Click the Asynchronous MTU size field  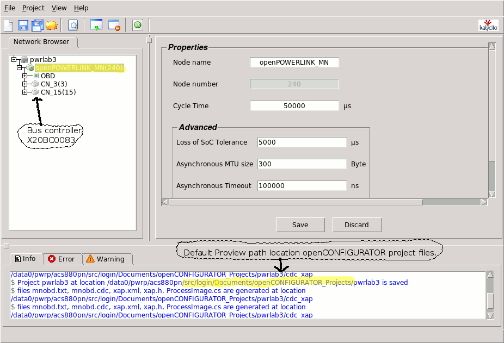coord(302,164)
